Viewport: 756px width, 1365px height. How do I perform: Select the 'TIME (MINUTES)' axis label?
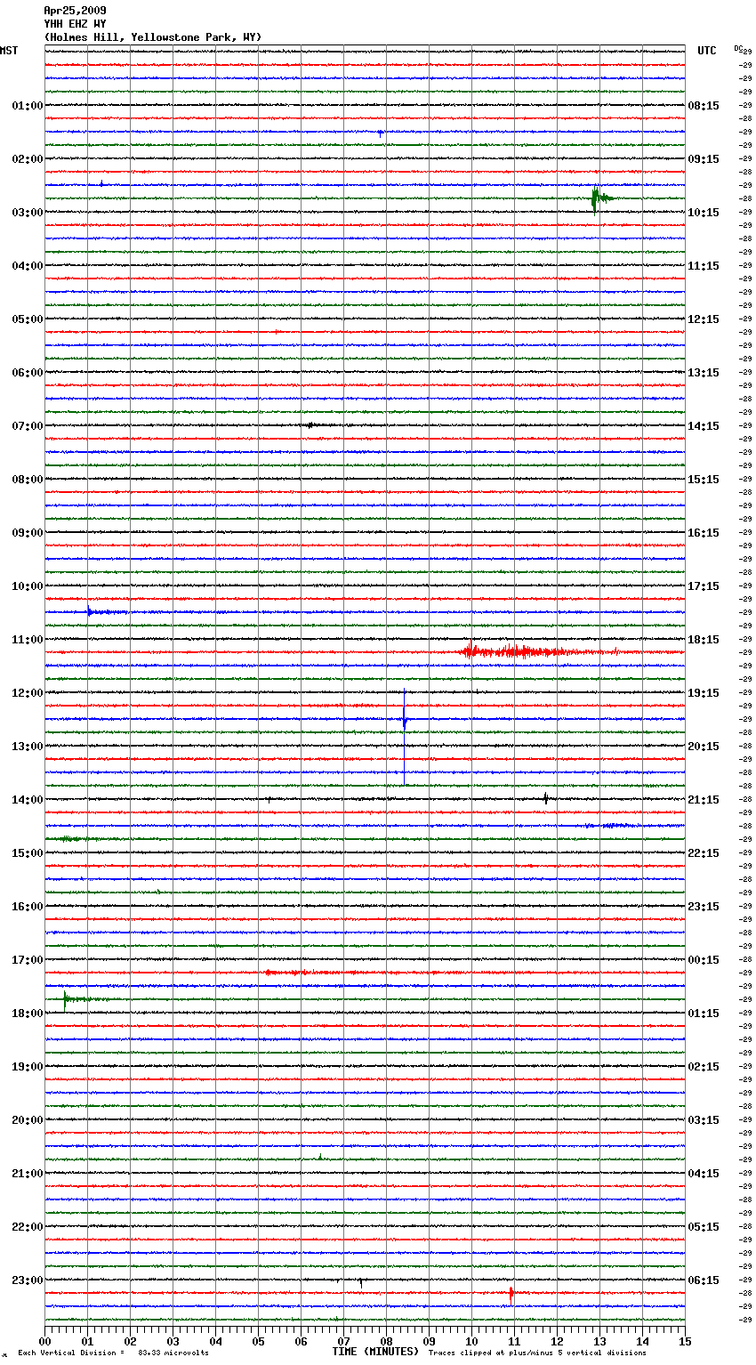(375, 1352)
